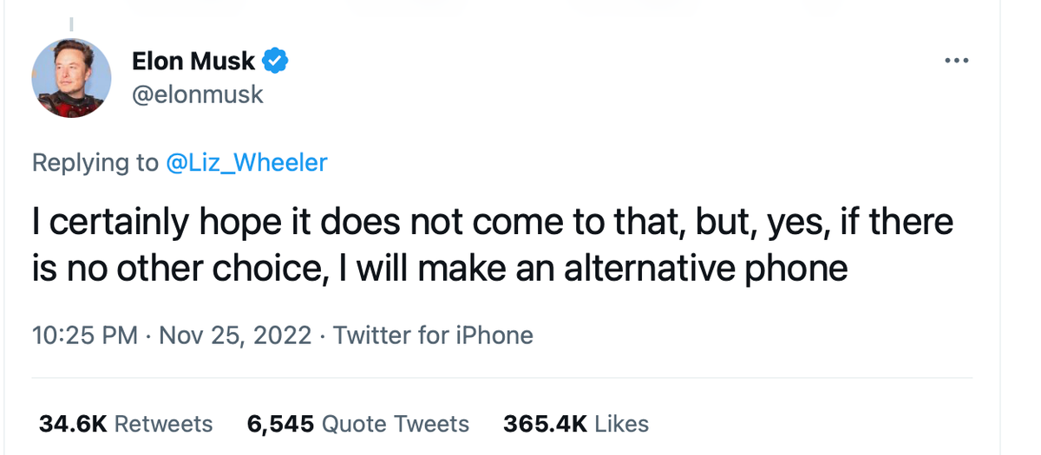Click the 10:25 PM timestamp

point(84,335)
